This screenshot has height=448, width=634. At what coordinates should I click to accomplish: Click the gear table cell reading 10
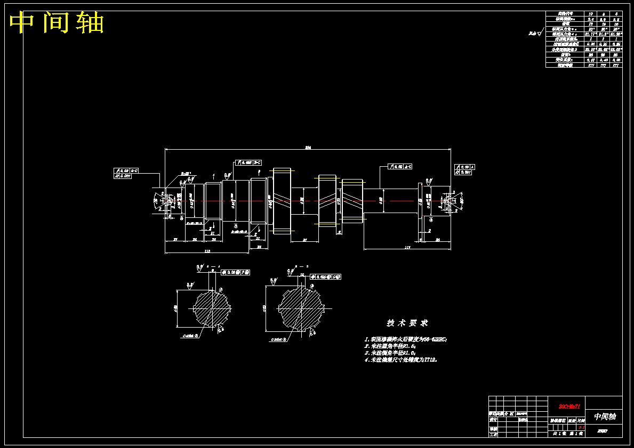pos(591,14)
